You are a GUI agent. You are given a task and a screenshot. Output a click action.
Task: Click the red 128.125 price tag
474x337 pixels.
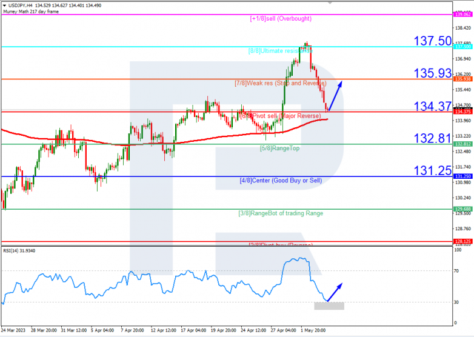coord(462,241)
